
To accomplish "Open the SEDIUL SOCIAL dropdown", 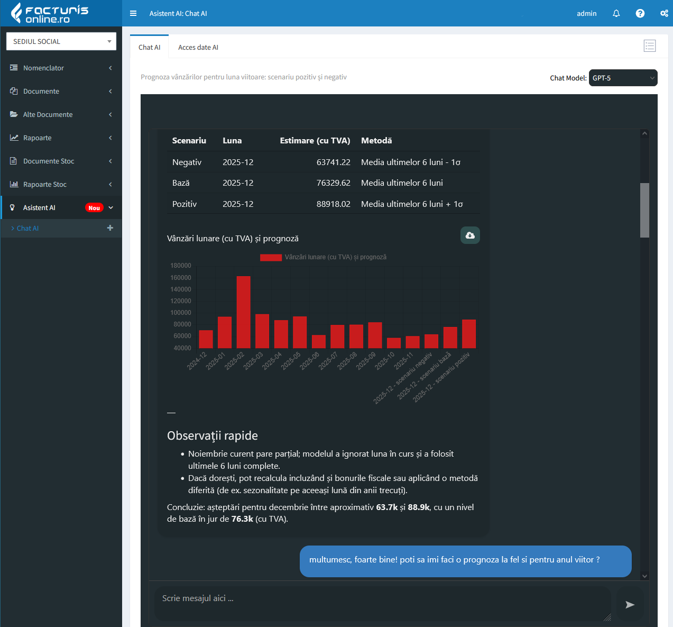I will [x=61, y=41].
